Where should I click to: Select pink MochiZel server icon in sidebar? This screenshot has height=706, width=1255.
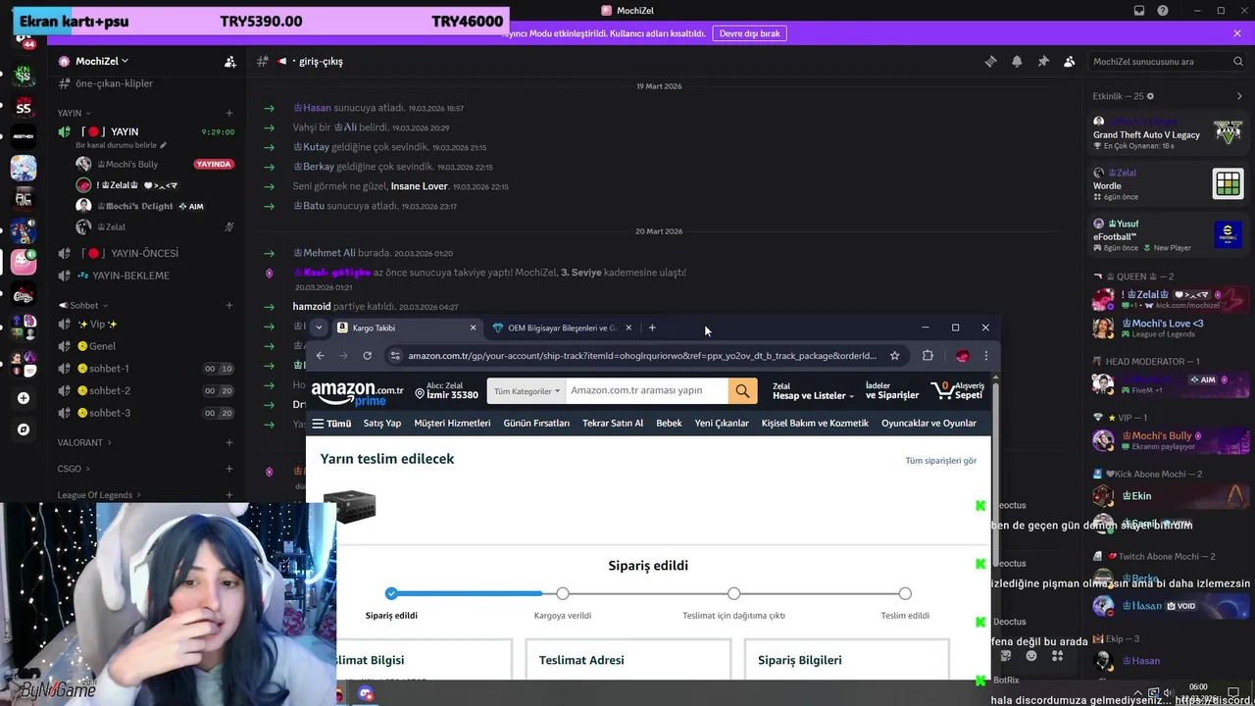[x=24, y=262]
